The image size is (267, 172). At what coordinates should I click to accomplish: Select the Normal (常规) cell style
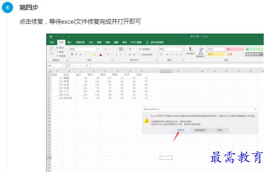[x=216, y=49]
